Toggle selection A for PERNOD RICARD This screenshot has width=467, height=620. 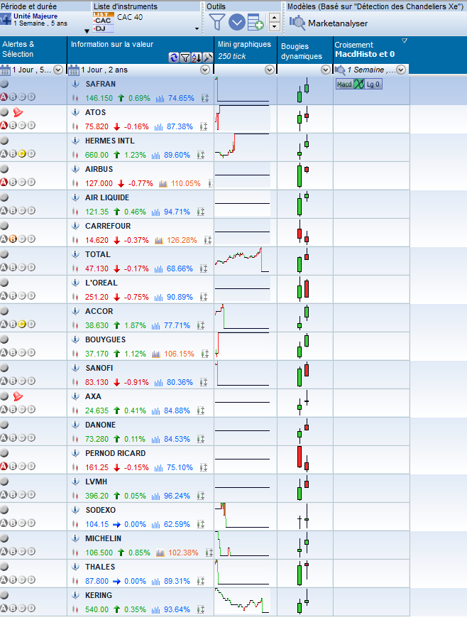(x=4, y=466)
